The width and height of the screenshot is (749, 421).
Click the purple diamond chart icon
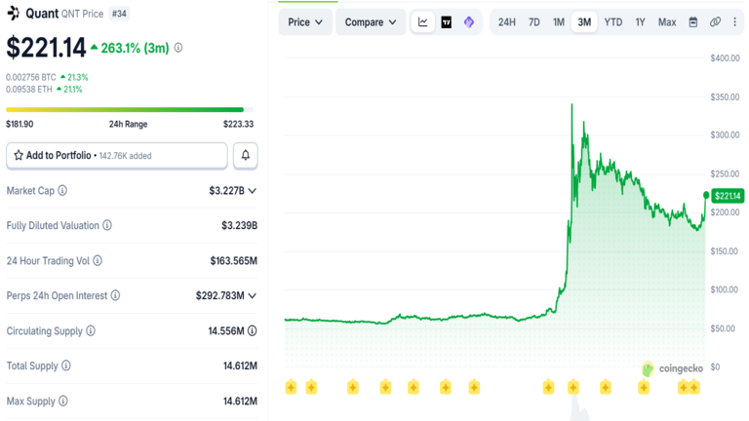(x=469, y=22)
